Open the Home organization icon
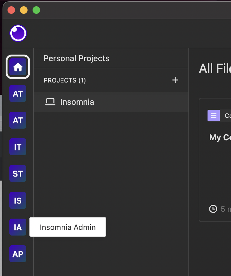The image size is (231, 276). [18, 67]
